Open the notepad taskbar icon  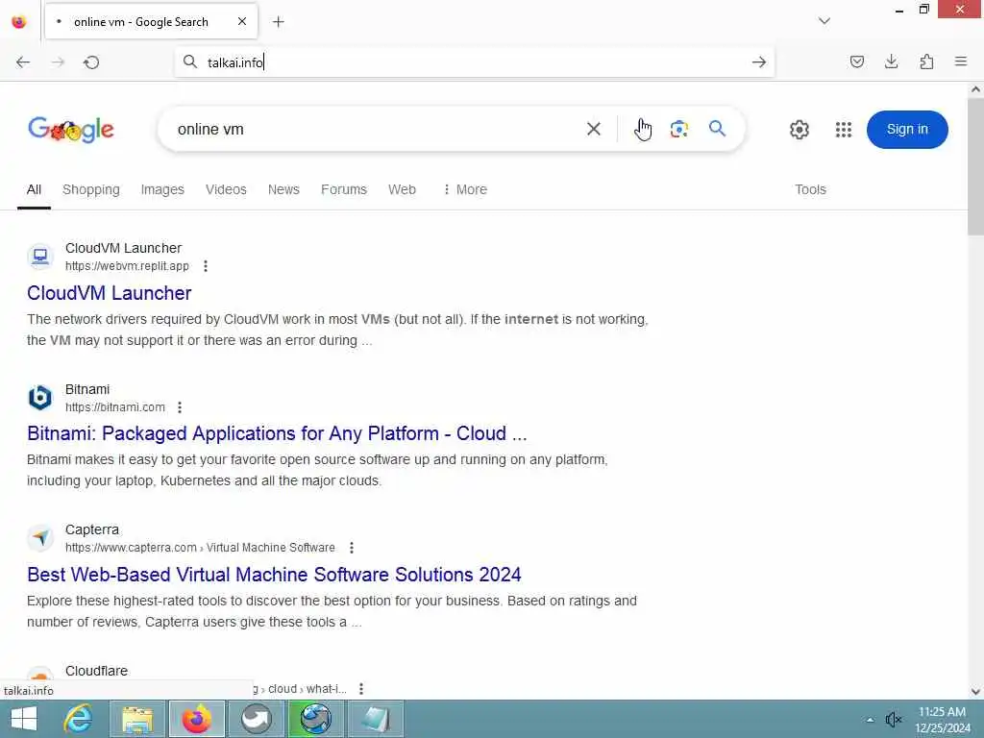(x=376, y=719)
